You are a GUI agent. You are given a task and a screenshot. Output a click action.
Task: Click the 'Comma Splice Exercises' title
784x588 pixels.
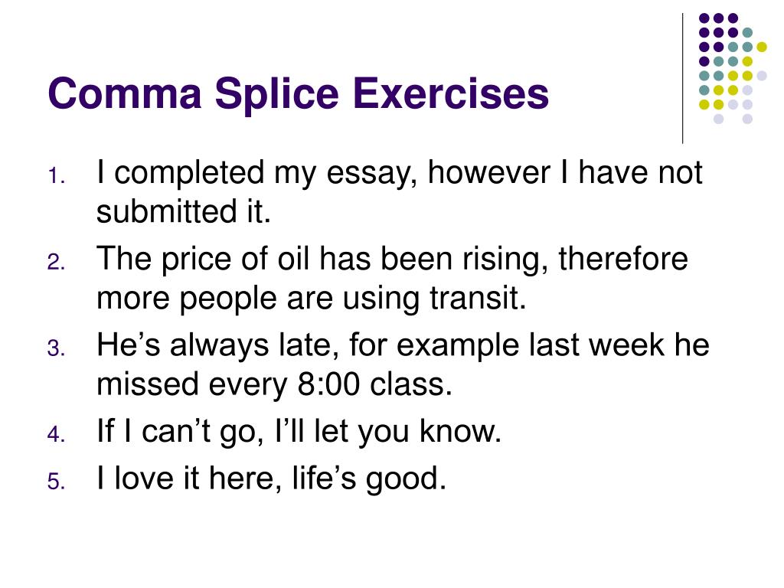(299, 93)
